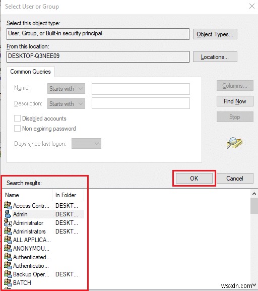The image size is (258, 291).
Task: Select the Common Queries tab
Action: pyautogui.click(x=30, y=72)
